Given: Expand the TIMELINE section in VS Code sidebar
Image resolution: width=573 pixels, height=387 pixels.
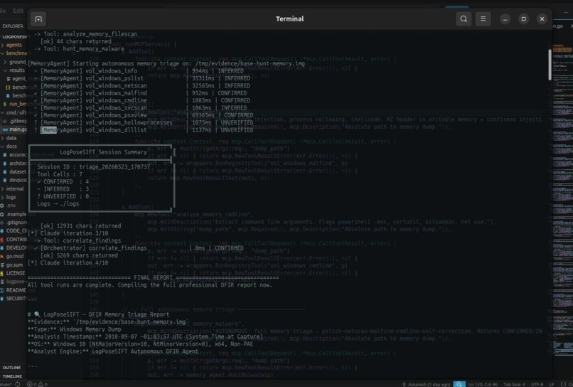Looking at the screenshot, I should tap(12, 376).
